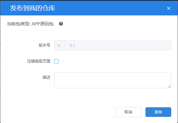Click the 版本号 input showing 0.1
The height and width of the screenshot is (123, 178).
click(118, 45)
